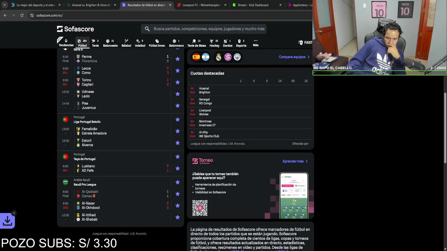This screenshot has width=447, height=251.
Task: Click the Argentina flag team icon
Action: 205,57
